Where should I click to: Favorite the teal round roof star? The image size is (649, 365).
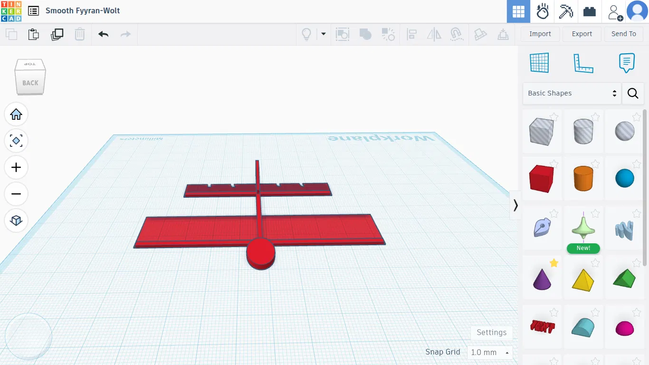click(x=595, y=312)
